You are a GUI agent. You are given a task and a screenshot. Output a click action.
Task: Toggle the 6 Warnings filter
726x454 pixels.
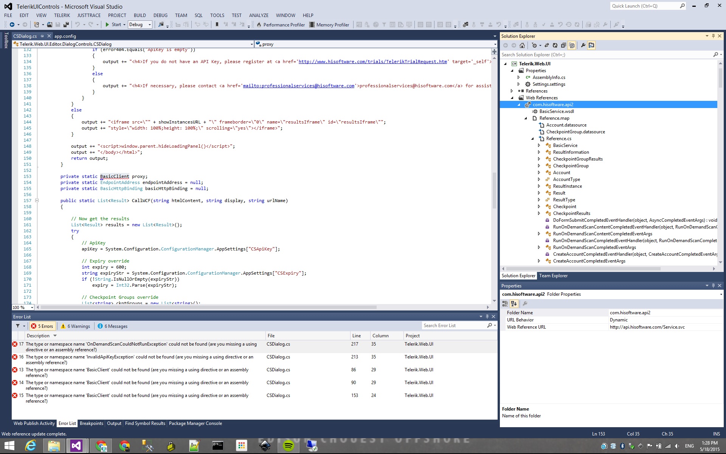75,326
